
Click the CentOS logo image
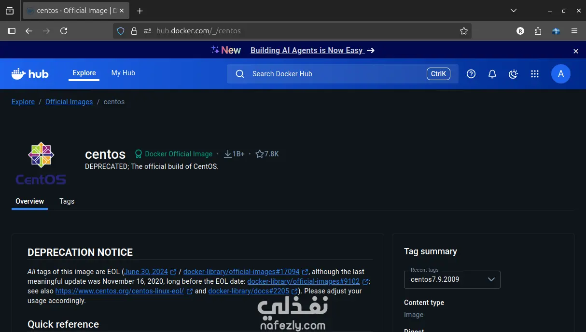(41, 164)
